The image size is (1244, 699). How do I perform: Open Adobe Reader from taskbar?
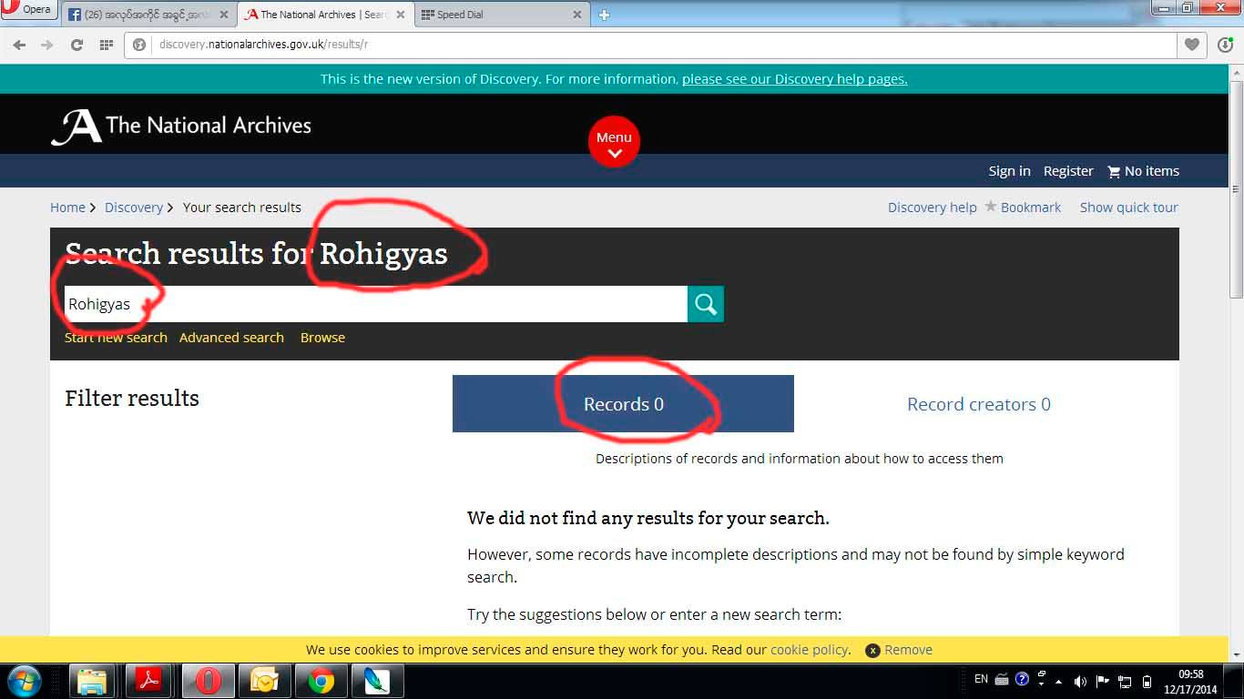tap(148, 681)
